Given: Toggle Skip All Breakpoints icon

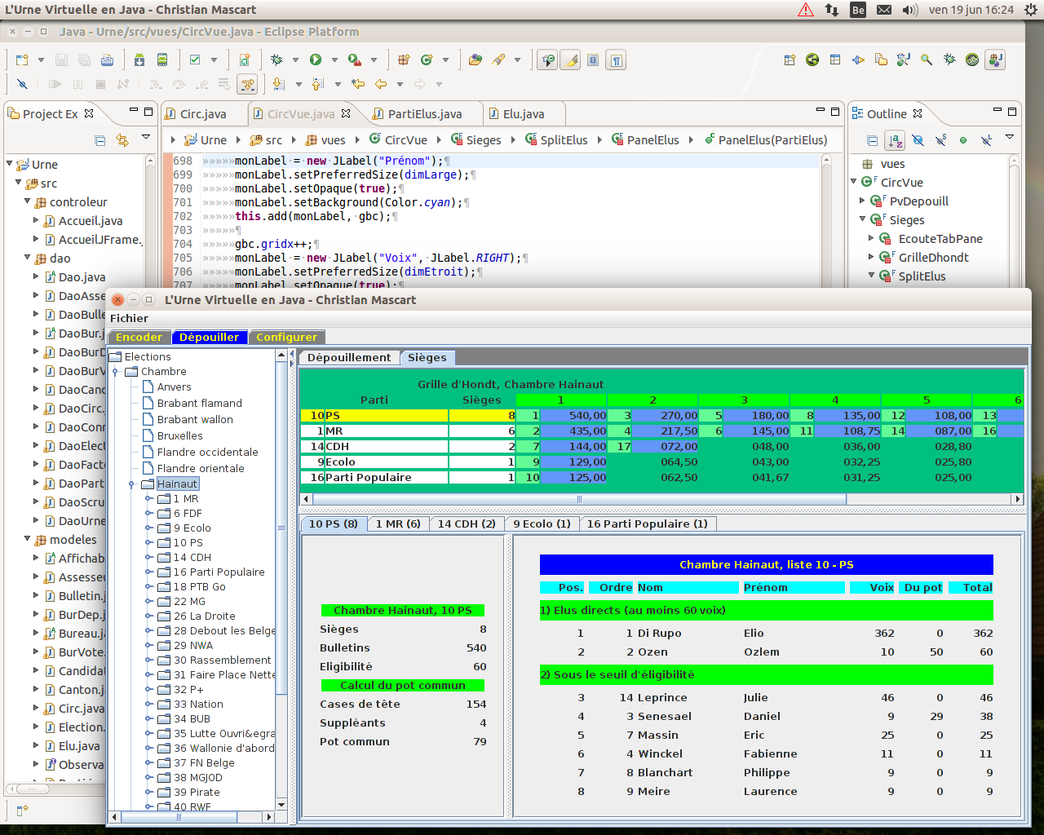Looking at the screenshot, I should (x=22, y=84).
